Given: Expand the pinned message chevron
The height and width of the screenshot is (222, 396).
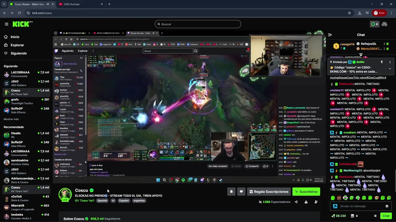Looking at the screenshot, I should point(390,69).
